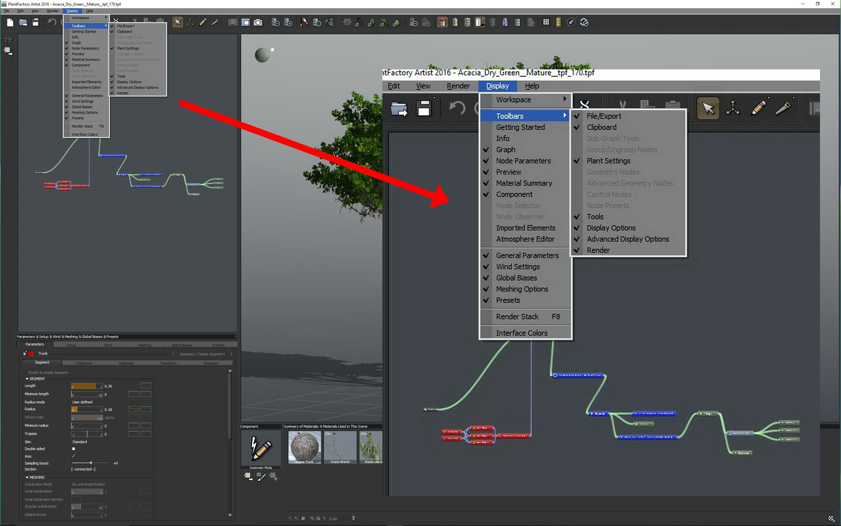The image size is (841, 526).
Task: Click the Save icon in the toolbar
Action: (35, 23)
